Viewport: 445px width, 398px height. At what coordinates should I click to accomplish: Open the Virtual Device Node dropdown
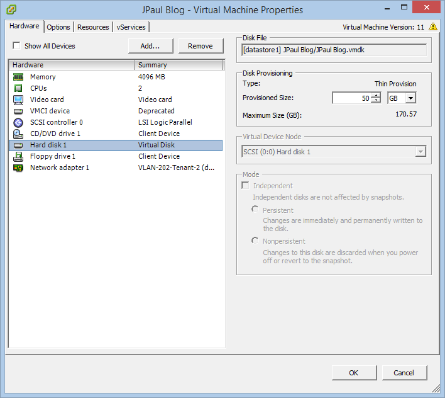pos(420,152)
